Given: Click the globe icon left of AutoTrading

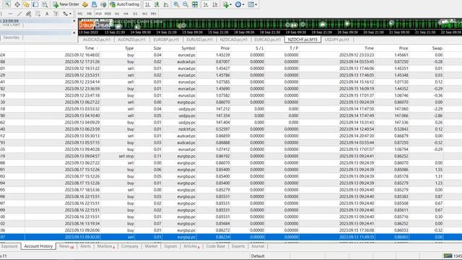Looking at the screenshot, I should pyautogui.click(x=103, y=4).
